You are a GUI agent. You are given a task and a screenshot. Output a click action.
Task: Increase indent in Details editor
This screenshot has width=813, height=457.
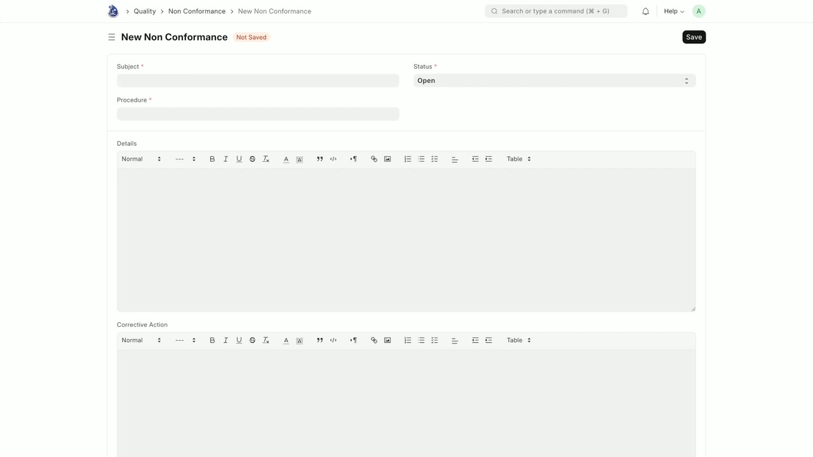pos(488,159)
